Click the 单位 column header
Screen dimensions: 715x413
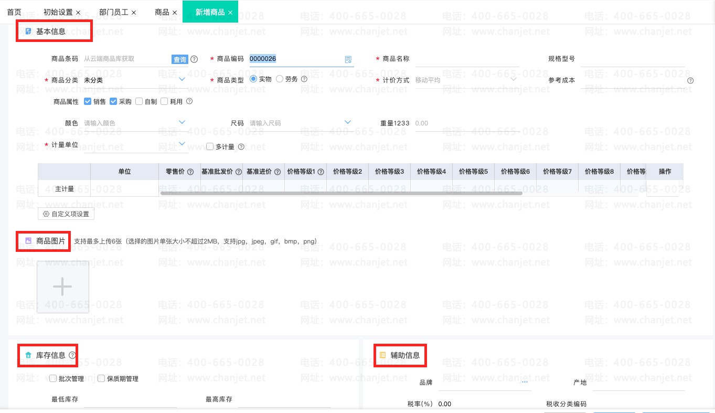pyautogui.click(x=124, y=172)
